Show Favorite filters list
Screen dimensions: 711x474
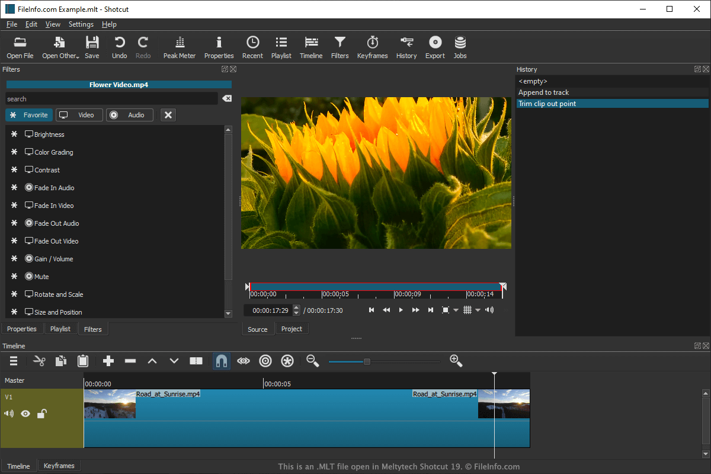(x=29, y=115)
